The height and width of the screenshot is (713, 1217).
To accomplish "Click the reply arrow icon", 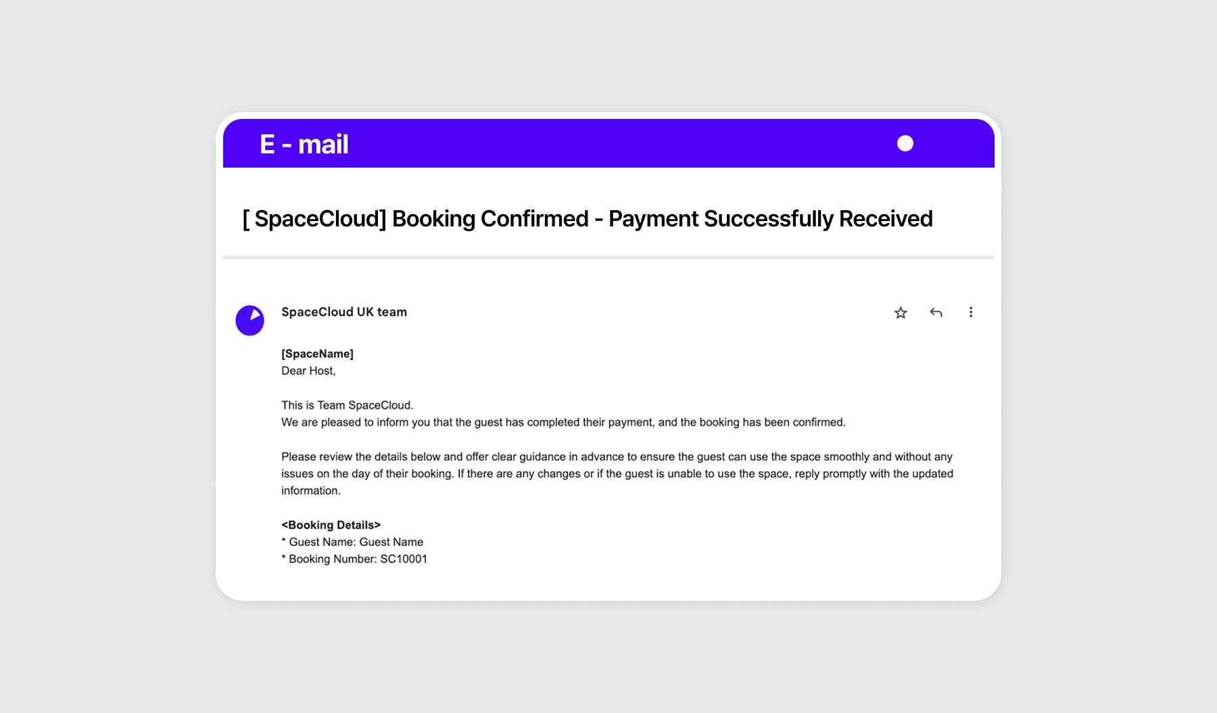I will [x=936, y=312].
